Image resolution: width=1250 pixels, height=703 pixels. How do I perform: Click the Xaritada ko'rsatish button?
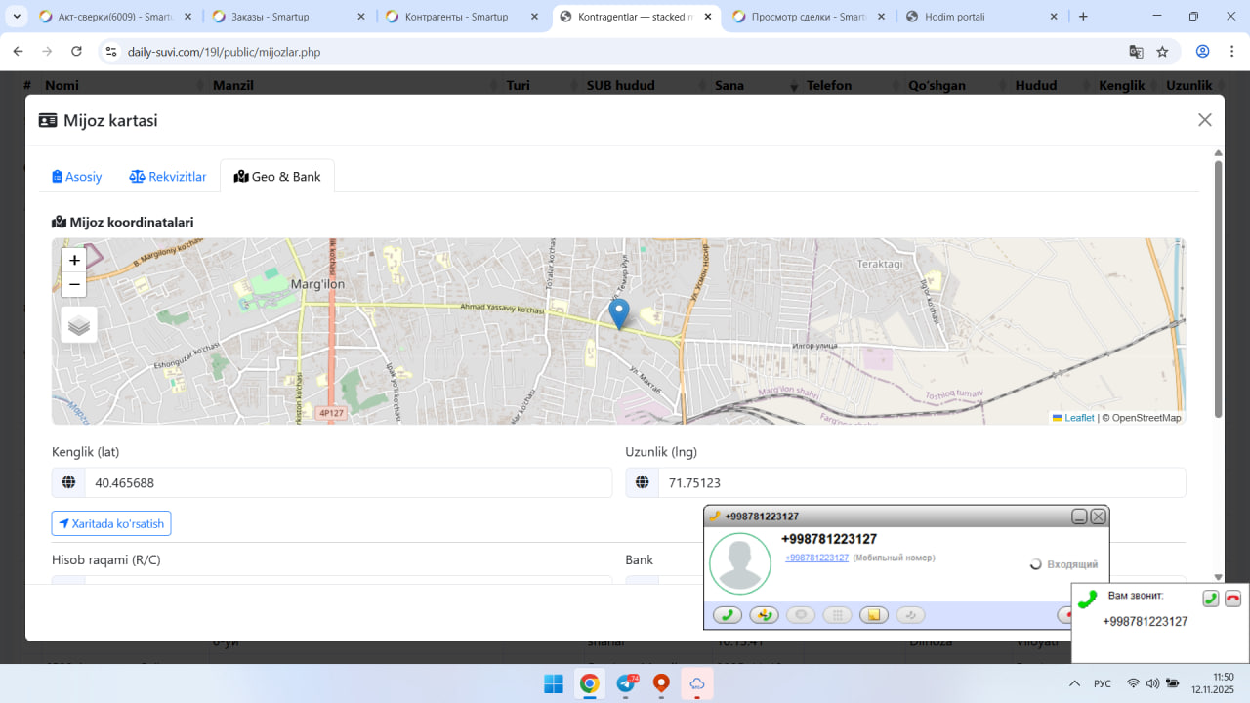tap(111, 523)
